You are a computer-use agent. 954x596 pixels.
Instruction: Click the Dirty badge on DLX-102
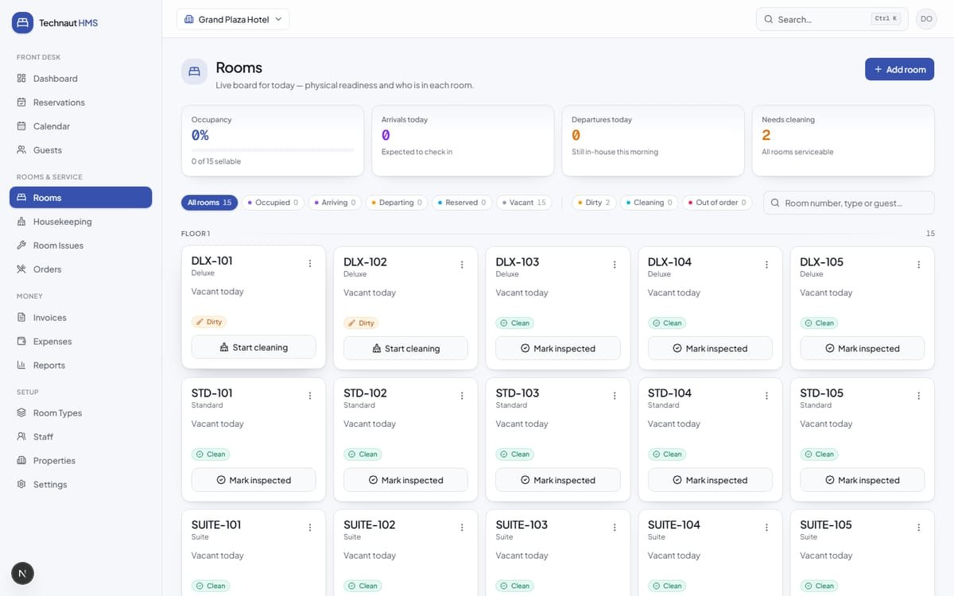(x=361, y=323)
